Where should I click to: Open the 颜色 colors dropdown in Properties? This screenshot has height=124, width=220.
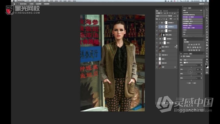(193, 62)
